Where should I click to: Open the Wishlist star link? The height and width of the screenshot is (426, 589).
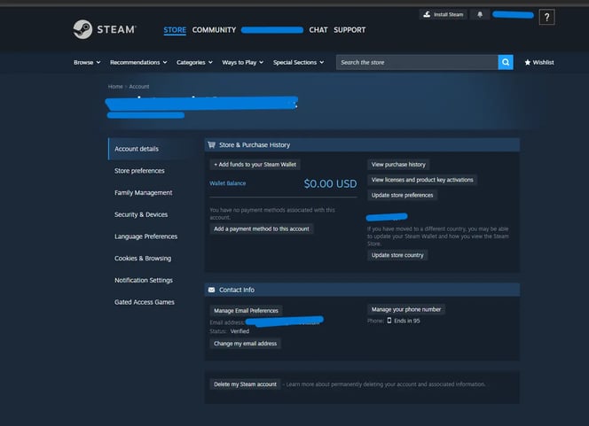[539, 63]
